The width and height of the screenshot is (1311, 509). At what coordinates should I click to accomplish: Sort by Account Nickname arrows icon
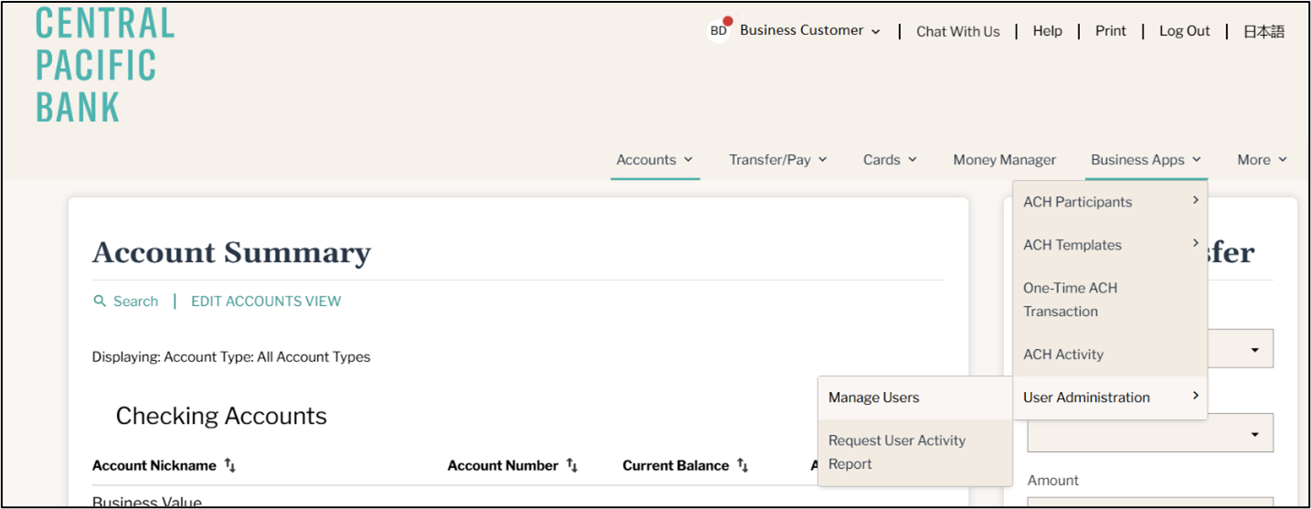coord(230,466)
